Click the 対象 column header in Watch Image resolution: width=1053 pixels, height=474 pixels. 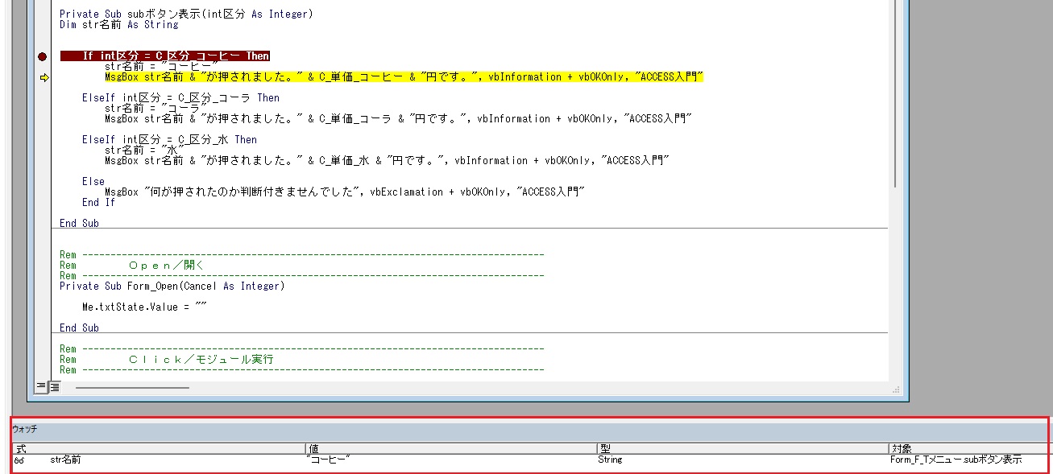(x=901, y=448)
